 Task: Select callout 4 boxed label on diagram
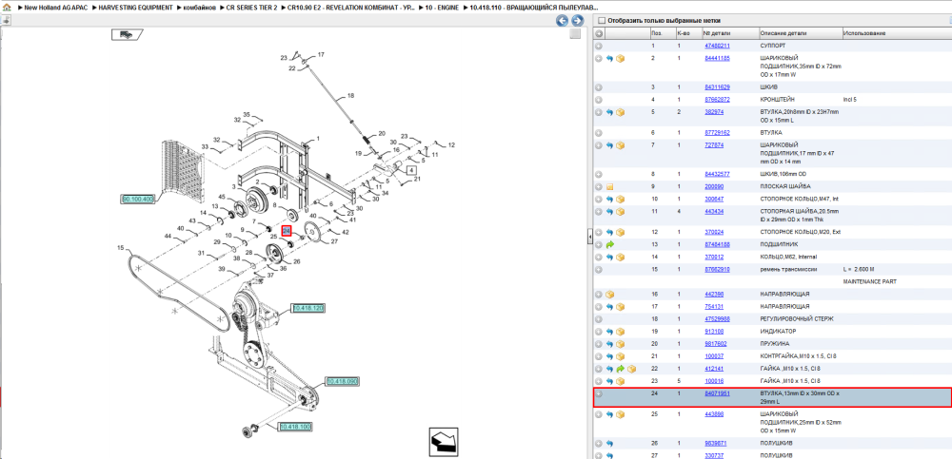point(411,170)
